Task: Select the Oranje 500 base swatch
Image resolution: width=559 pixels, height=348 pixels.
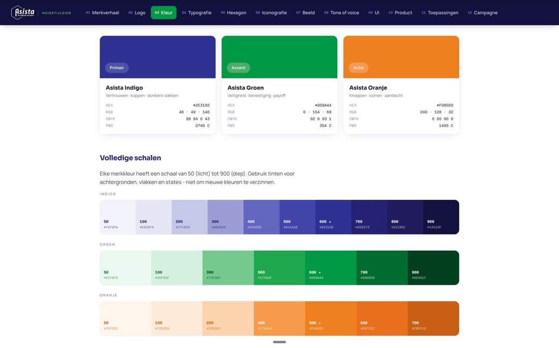Action: 331,319
